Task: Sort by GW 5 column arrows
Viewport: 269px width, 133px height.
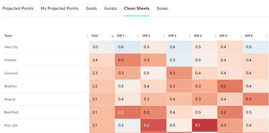Action: click(x=241, y=36)
